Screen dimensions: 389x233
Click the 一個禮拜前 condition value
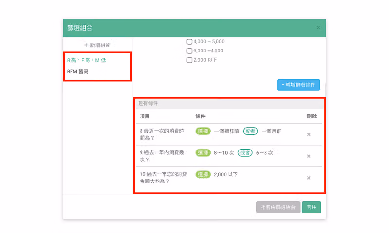pyautogui.click(x=227, y=131)
